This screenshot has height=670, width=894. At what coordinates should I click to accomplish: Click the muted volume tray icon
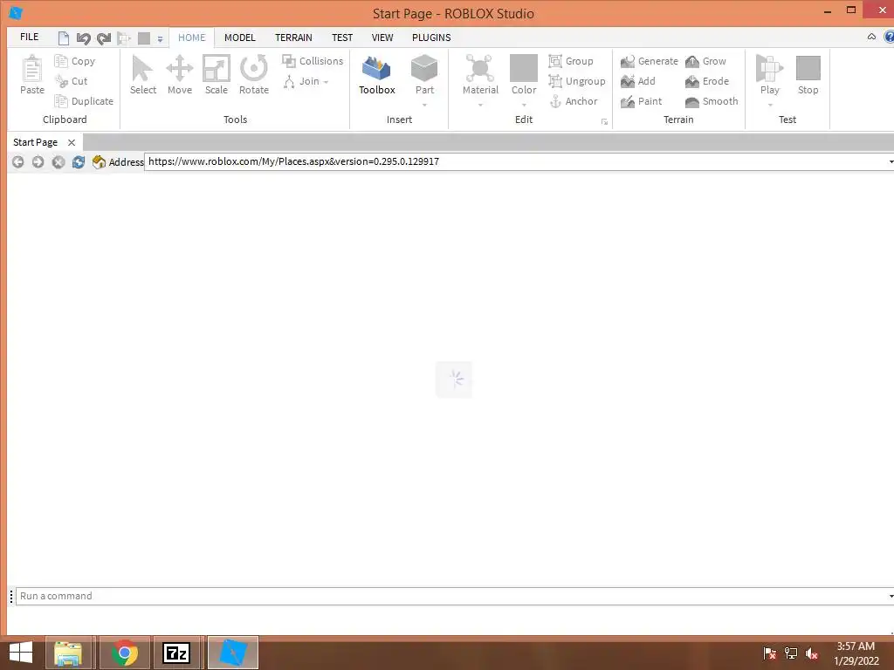[x=812, y=653]
